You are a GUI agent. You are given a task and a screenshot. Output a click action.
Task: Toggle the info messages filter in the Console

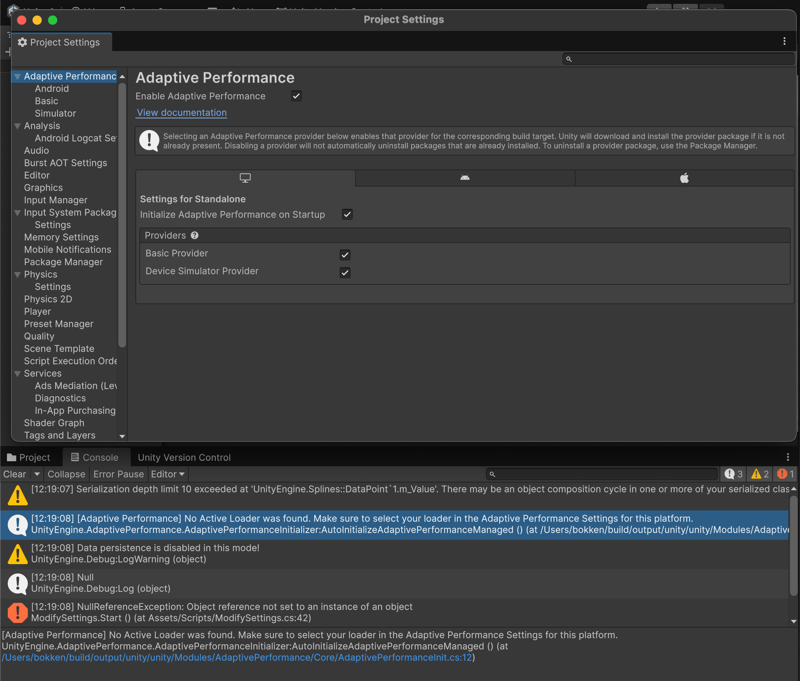coord(733,474)
